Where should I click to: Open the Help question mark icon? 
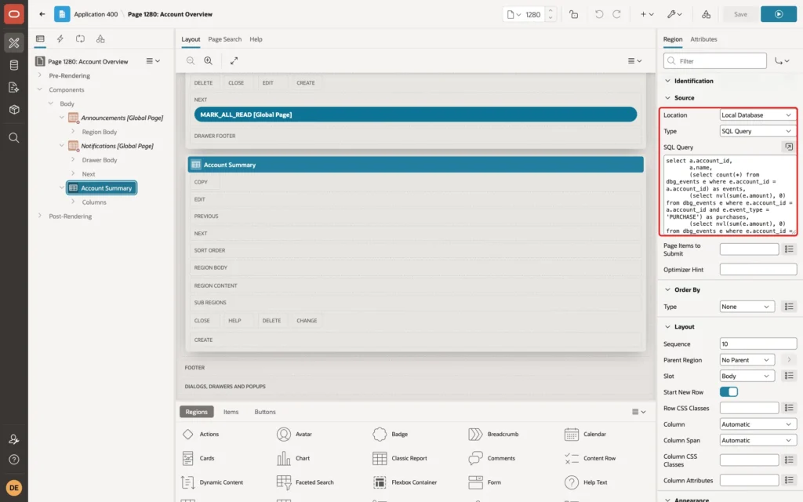[x=14, y=460]
